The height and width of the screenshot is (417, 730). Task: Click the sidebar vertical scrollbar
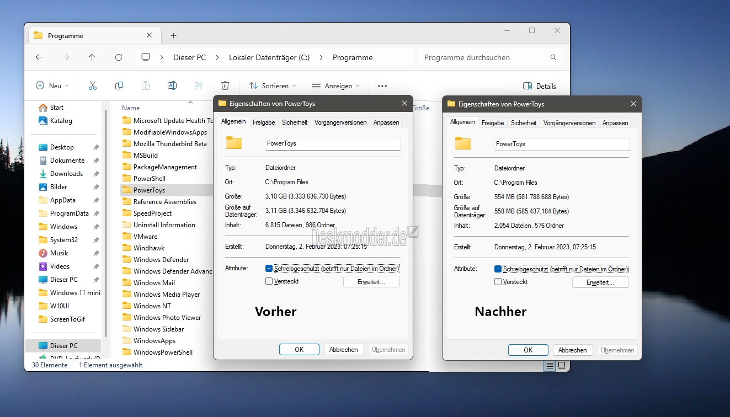pyautogui.click(x=105, y=223)
